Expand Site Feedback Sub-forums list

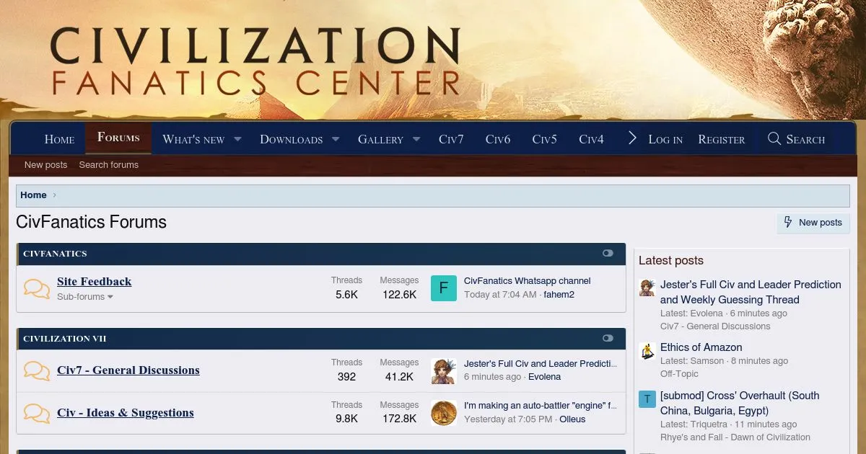coord(85,297)
